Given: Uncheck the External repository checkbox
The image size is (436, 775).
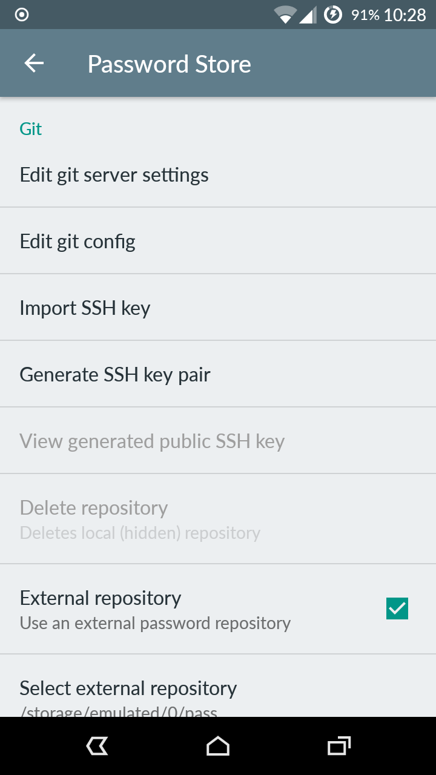Looking at the screenshot, I should tap(397, 608).
